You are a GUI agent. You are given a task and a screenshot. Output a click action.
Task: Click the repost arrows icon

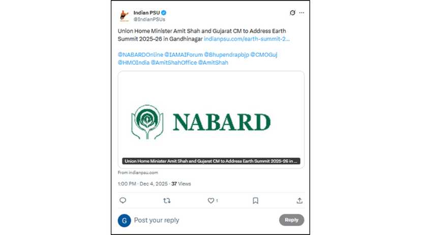(167, 201)
